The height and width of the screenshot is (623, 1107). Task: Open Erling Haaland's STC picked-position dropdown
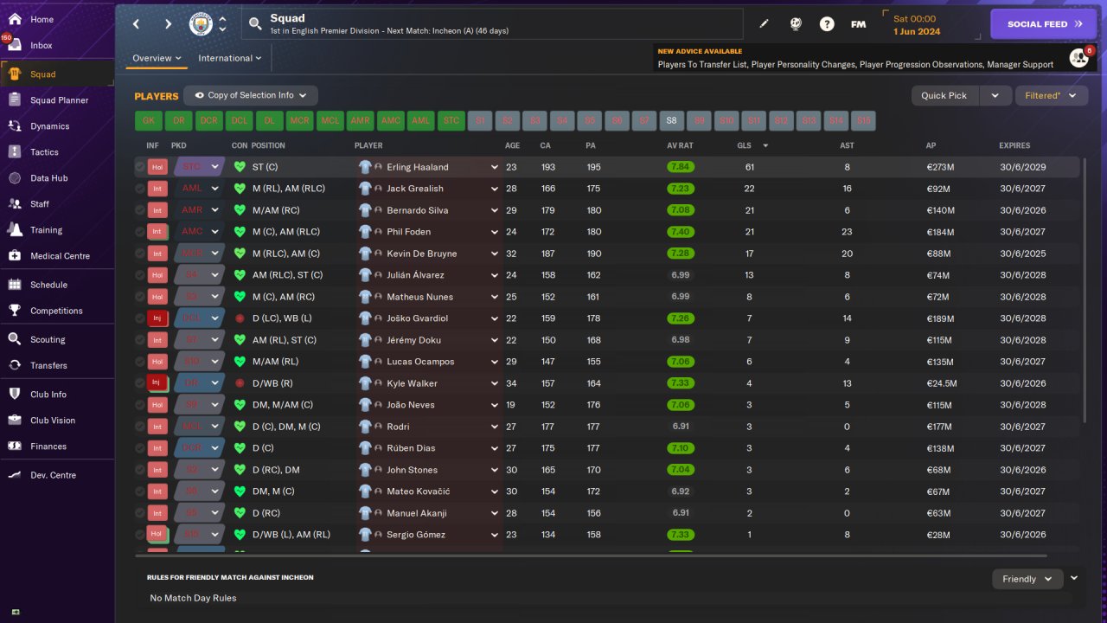(x=199, y=167)
